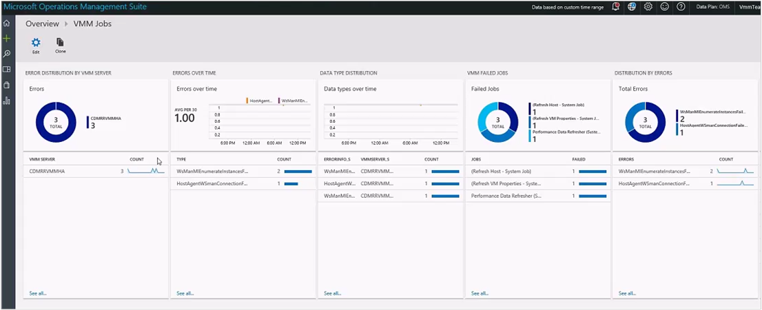Screen dimensions: 762x310
Task: Select '(Refresh Host - System Job)' row in Jobs list
Action: (538, 171)
